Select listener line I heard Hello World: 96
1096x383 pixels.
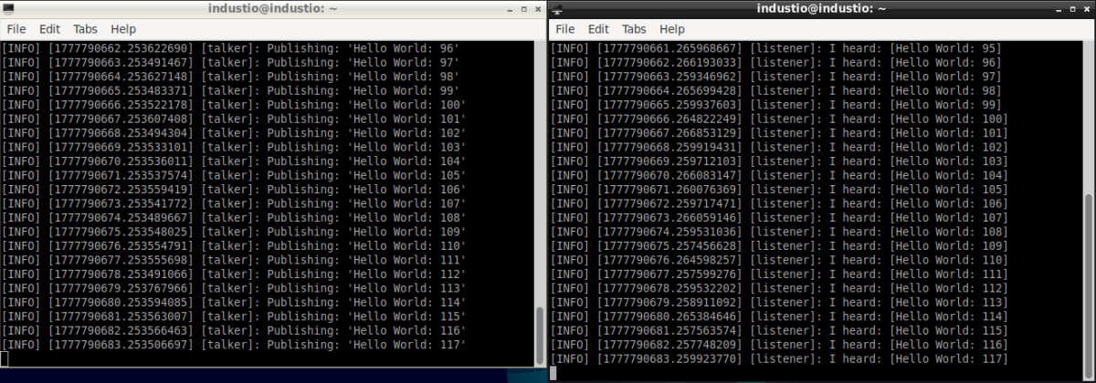tap(778, 62)
